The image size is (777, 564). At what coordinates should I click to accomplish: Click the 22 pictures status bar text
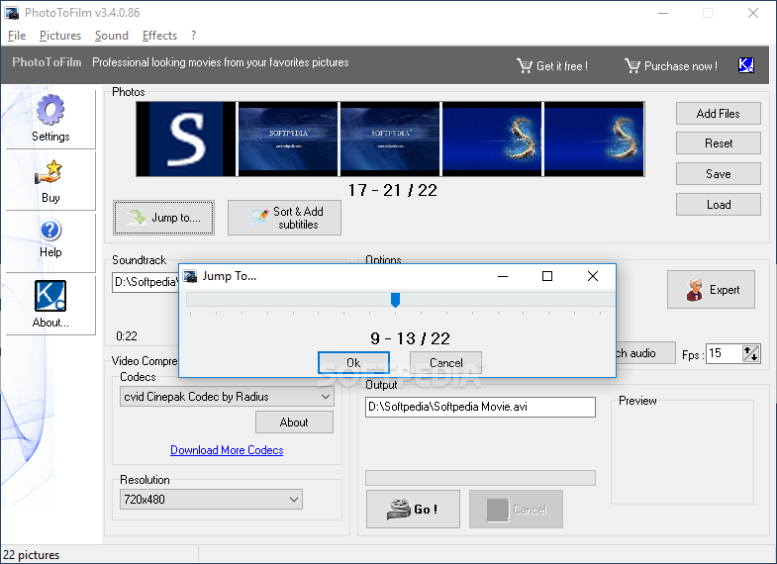32,555
